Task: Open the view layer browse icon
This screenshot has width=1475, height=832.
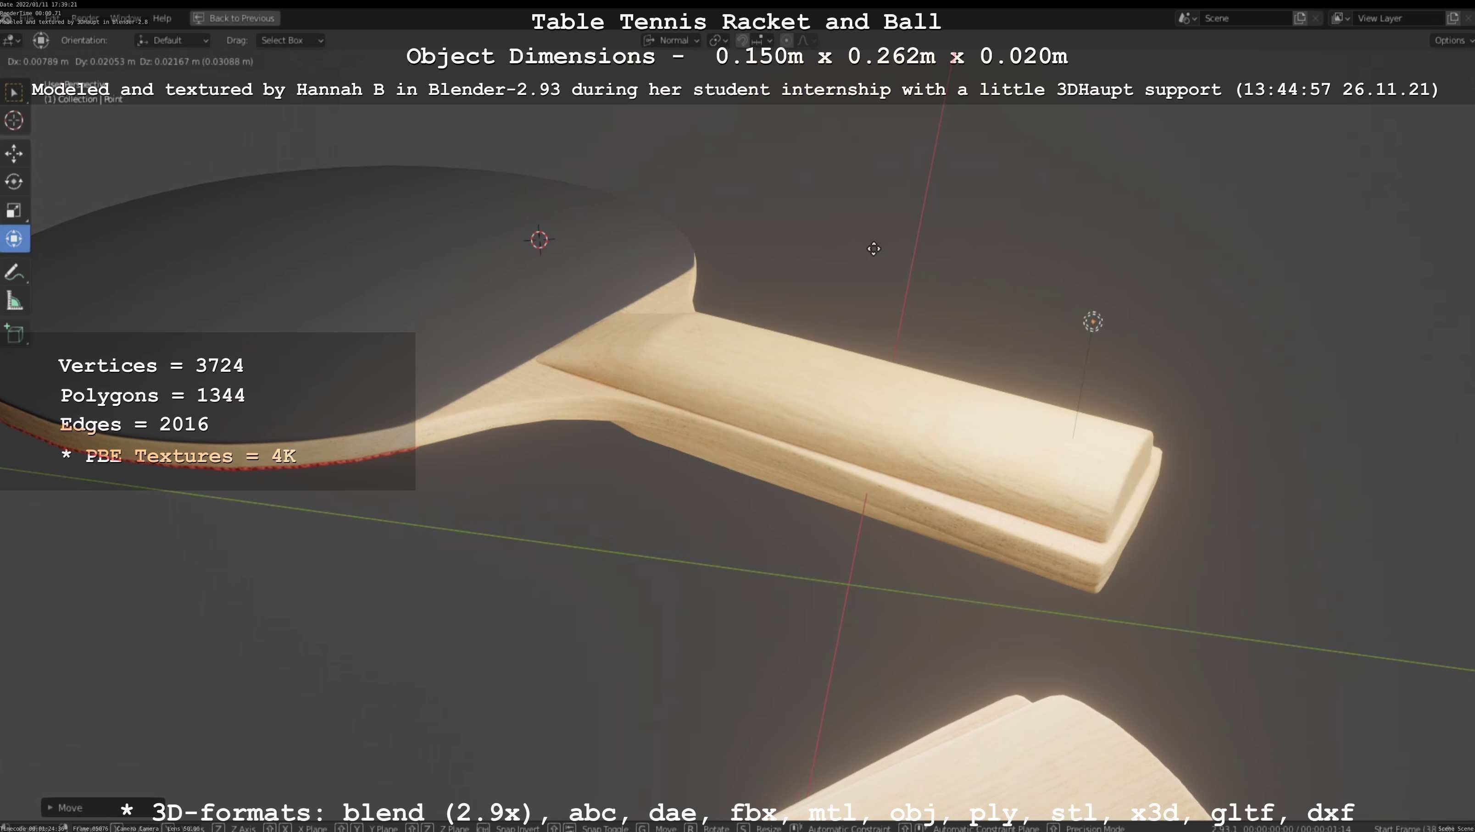Action: pos(1341,18)
